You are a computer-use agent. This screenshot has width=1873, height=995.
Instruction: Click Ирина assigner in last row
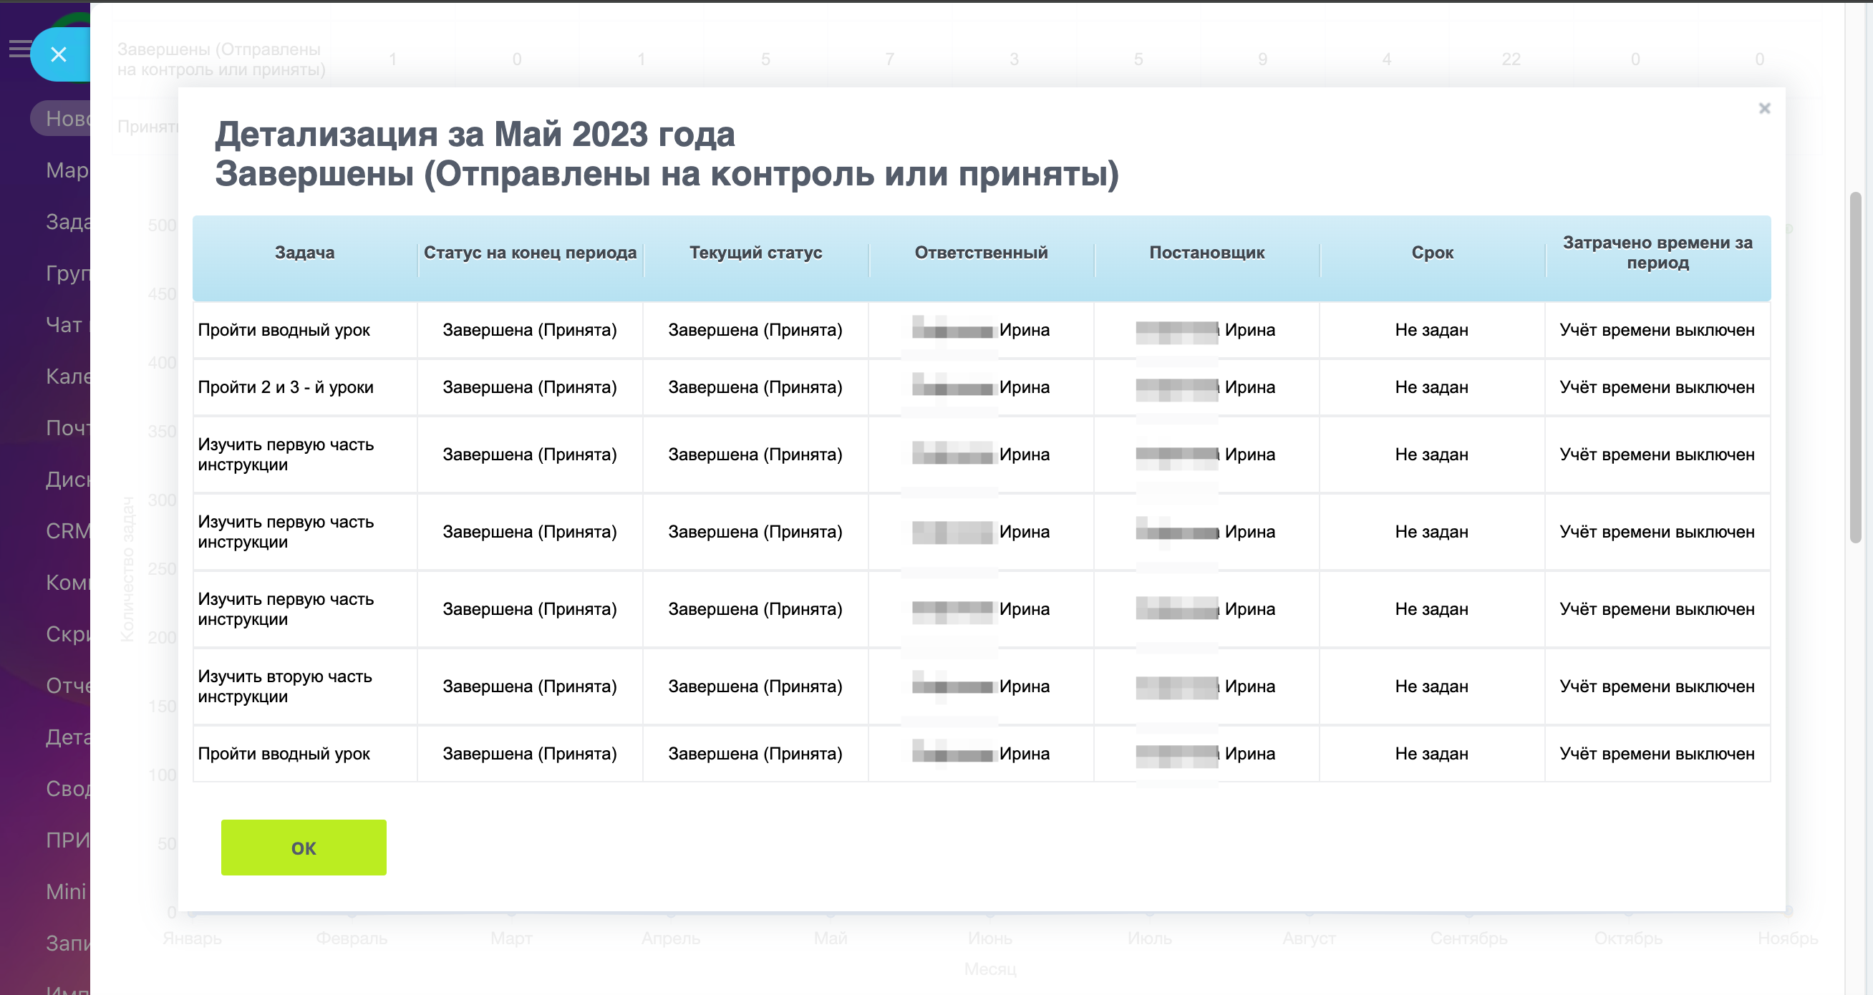(1249, 754)
